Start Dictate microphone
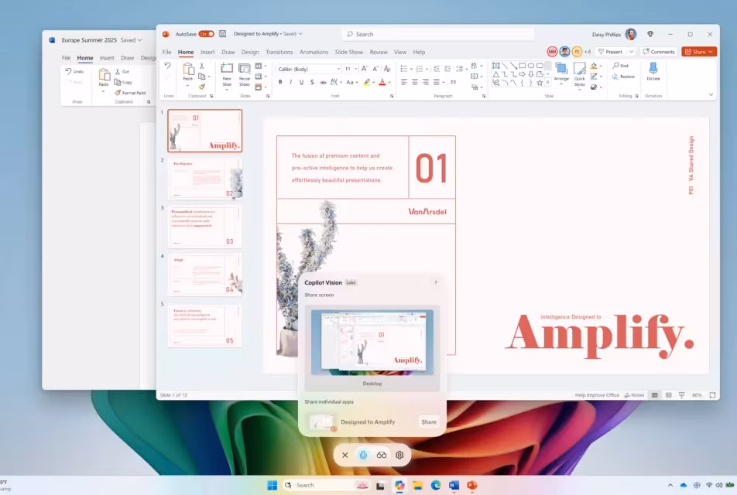737x495 pixels. click(x=653, y=71)
